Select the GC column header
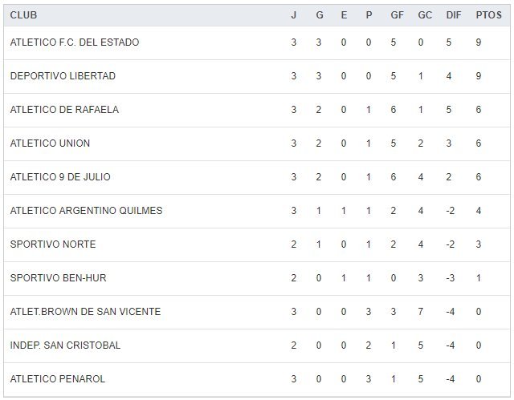 [425, 15]
